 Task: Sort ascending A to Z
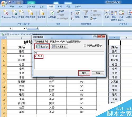click(72, 13)
